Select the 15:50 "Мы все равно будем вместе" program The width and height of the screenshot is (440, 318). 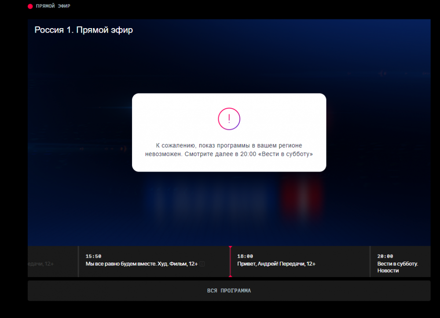pos(154,261)
